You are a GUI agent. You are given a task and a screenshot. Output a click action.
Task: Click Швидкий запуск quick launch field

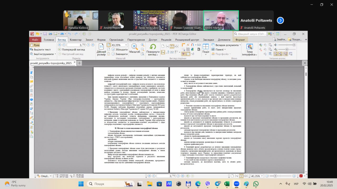pyautogui.click(x=250, y=34)
